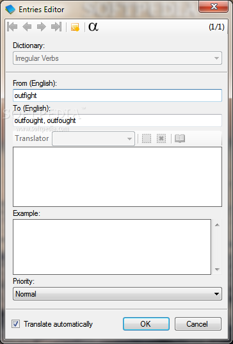Click the Priority: label
233x344 pixels.
[x=24, y=281]
